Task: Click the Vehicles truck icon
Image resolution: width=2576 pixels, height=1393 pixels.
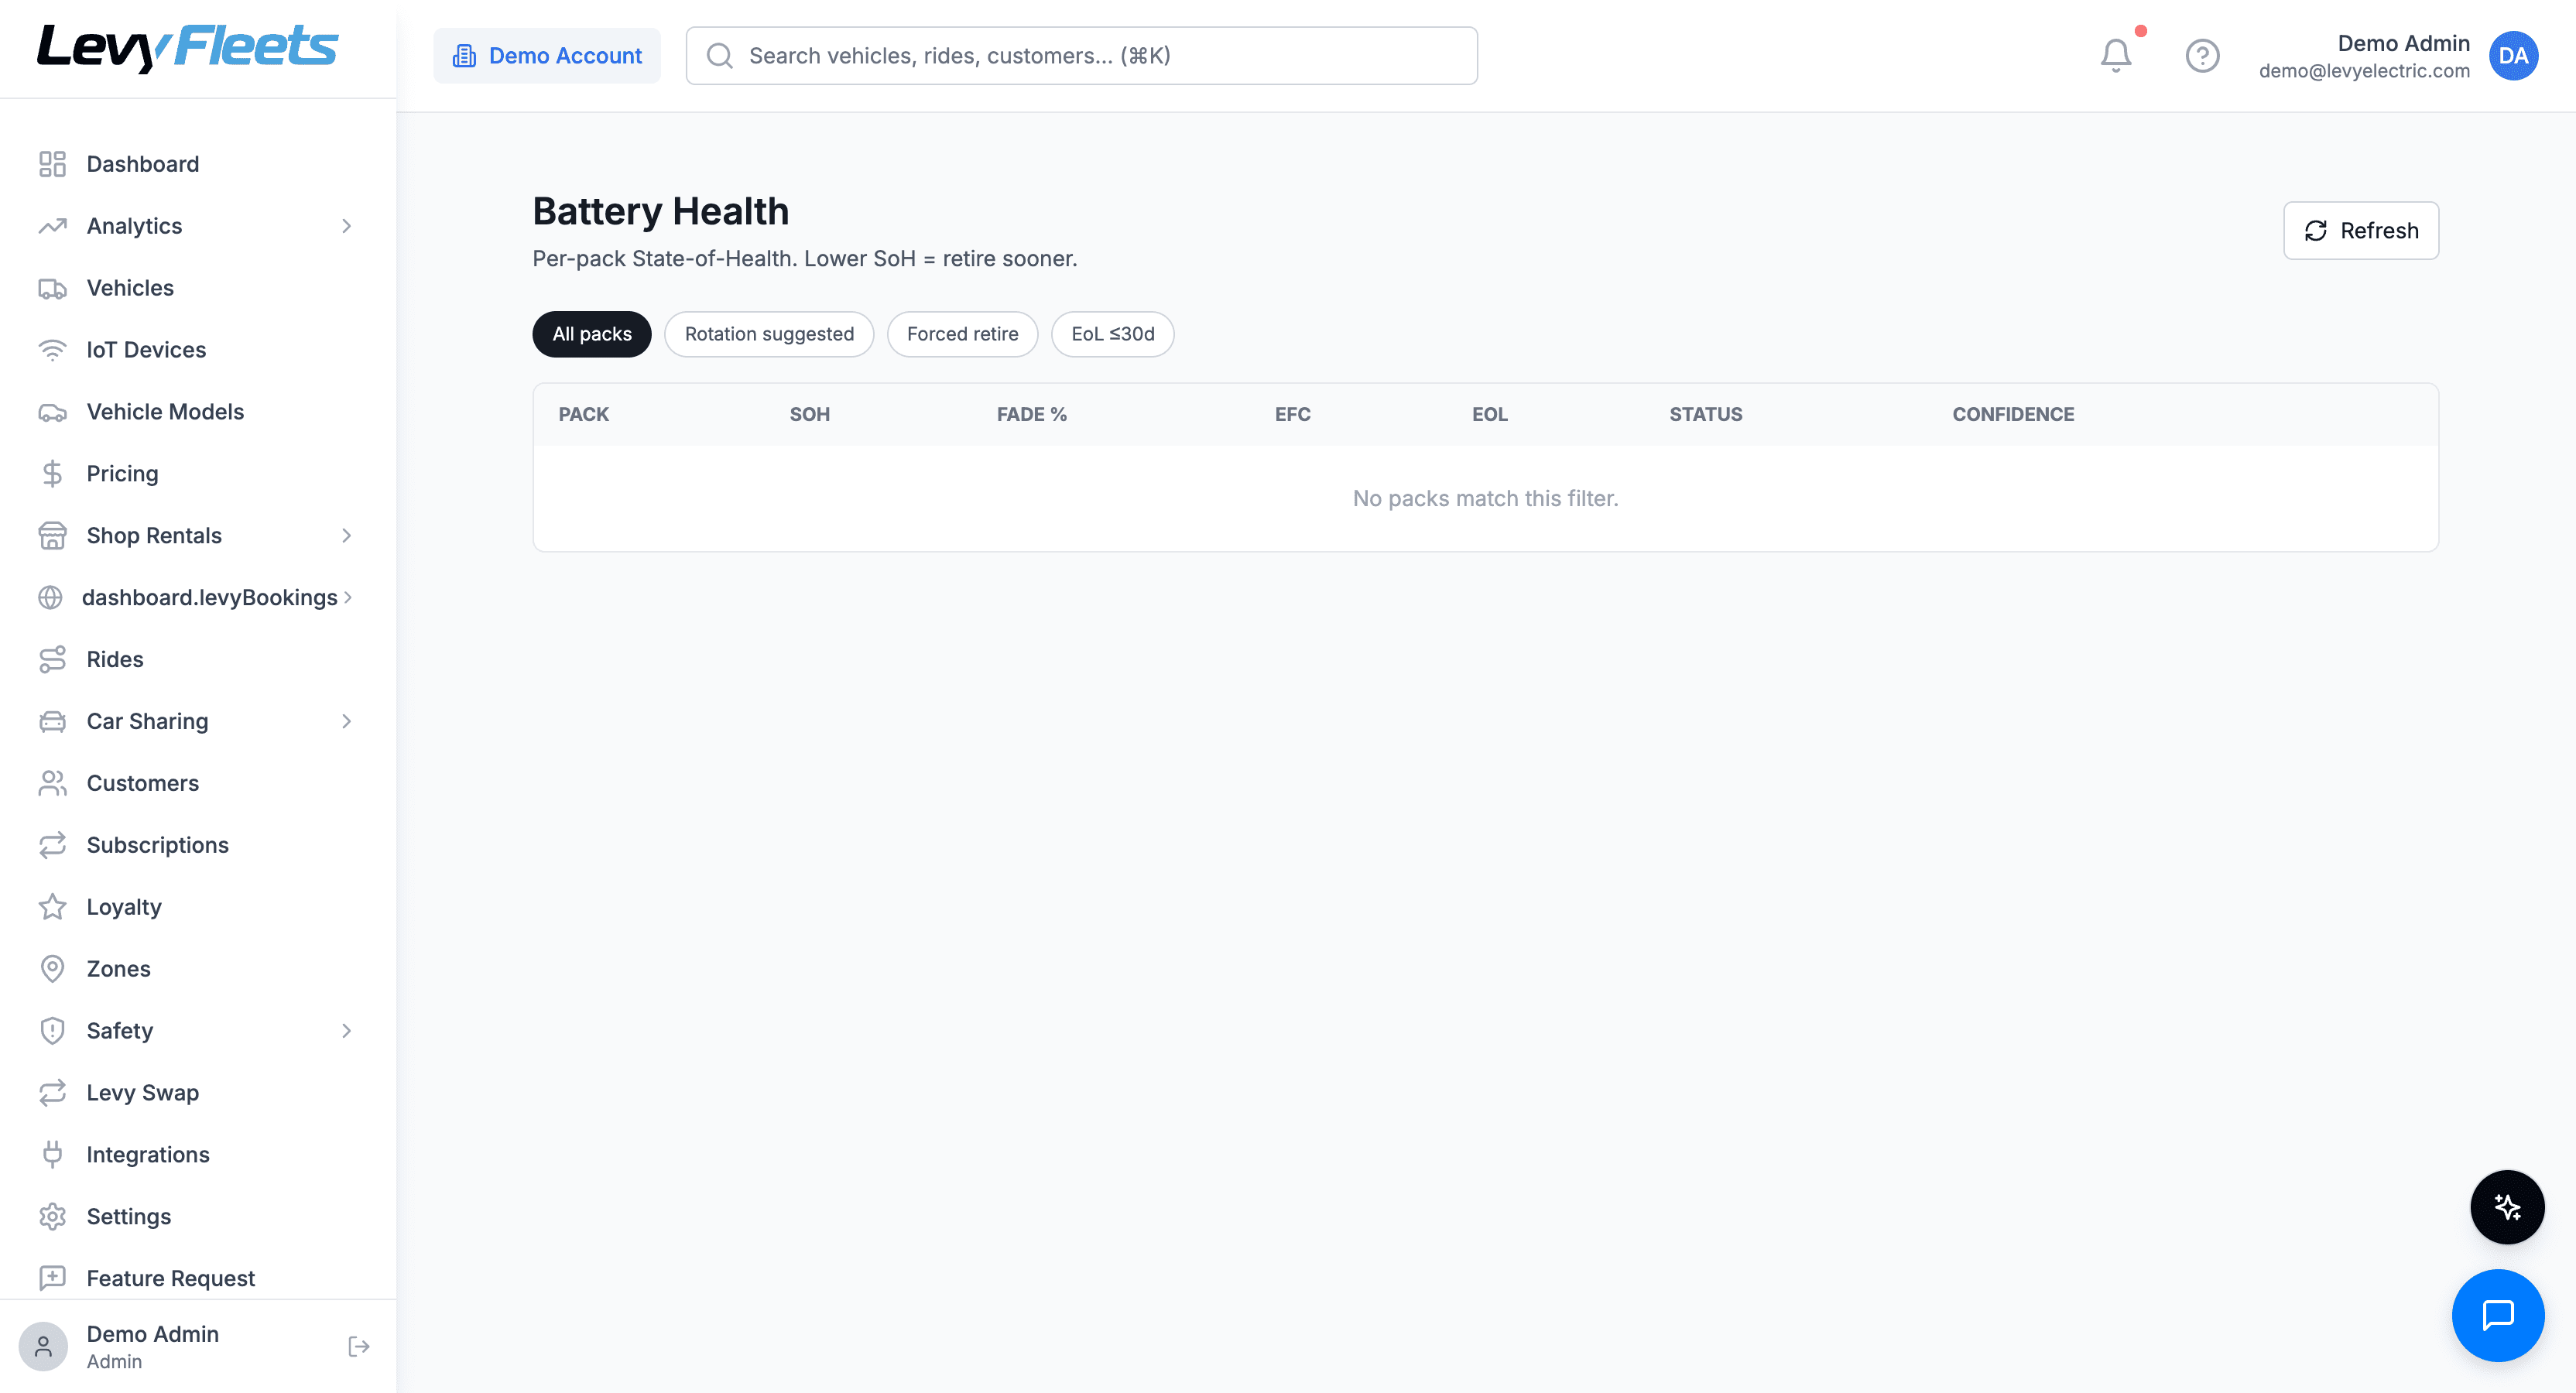Action: [52, 288]
